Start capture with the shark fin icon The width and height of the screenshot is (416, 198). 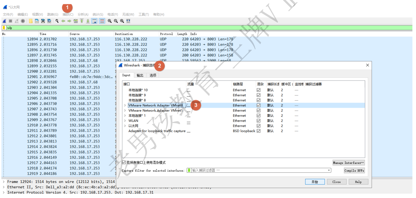4,21
